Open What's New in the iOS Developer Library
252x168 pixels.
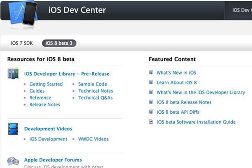click(x=201, y=92)
